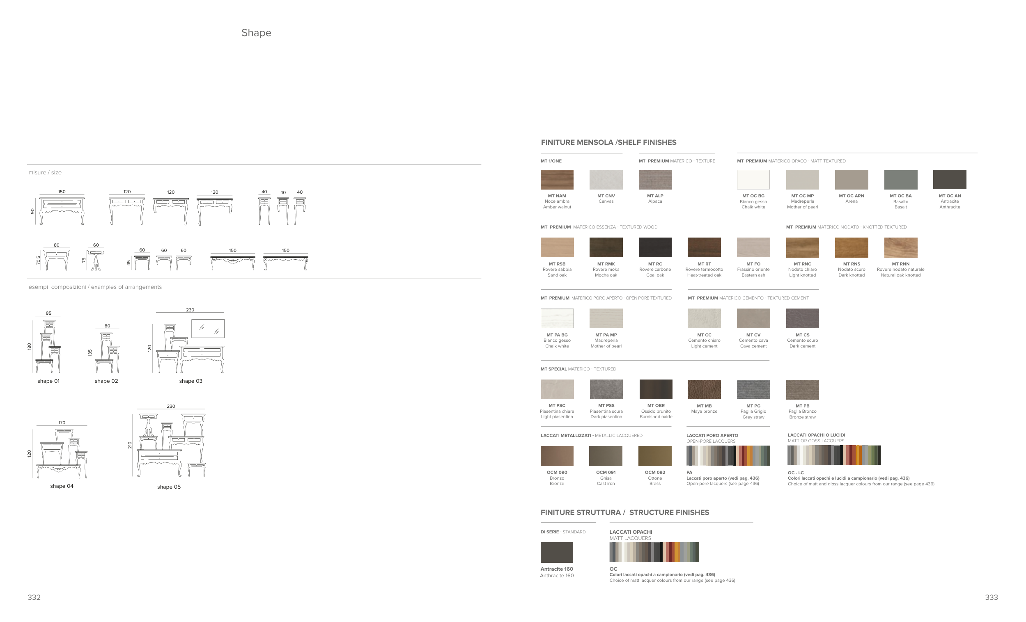Click page number 333

pos(991,597)
